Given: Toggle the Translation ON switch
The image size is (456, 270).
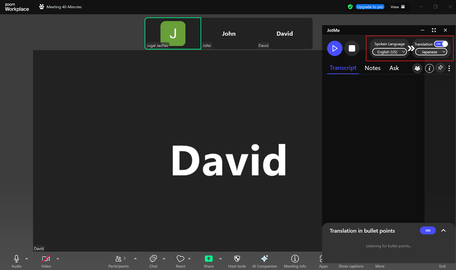Looking at the screenshot, I should pyautogui.click(x=441, y=44).
